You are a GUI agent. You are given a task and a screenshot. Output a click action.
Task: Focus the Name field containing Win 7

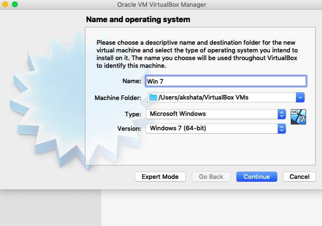(225, 81)
